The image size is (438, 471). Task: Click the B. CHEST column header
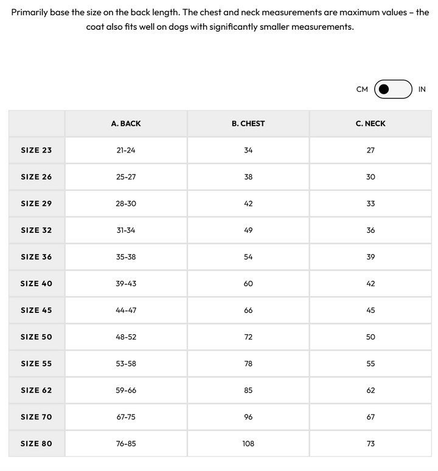248,123
